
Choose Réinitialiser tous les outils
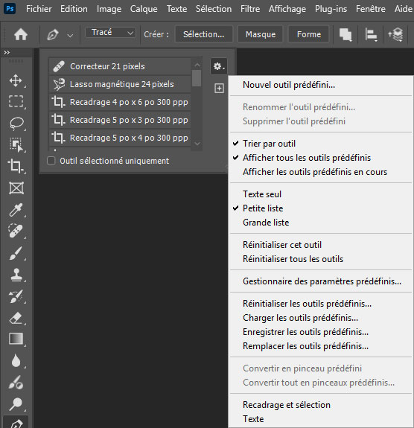pos(293,259)
